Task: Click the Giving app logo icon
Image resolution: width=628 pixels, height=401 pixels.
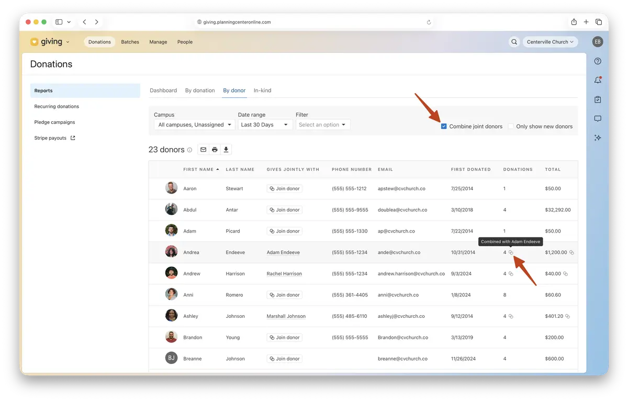Action: pyautogui.click(x=35, y=42)
